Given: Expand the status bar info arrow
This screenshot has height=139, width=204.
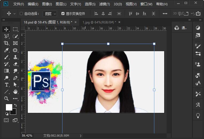Looking at the screenshot, I should tap(81, 136).
